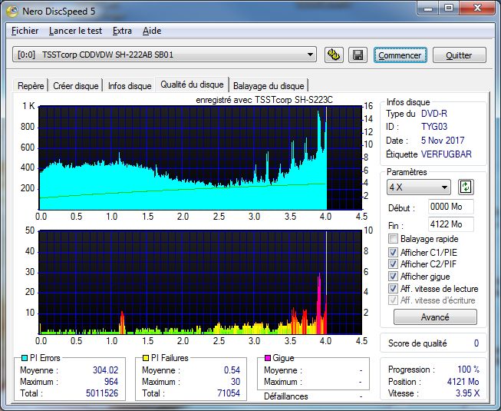The width and height of the screenshot is (501, 411).
Task: Select the Qualité du disque tab
Action: [x=192, y=85]
